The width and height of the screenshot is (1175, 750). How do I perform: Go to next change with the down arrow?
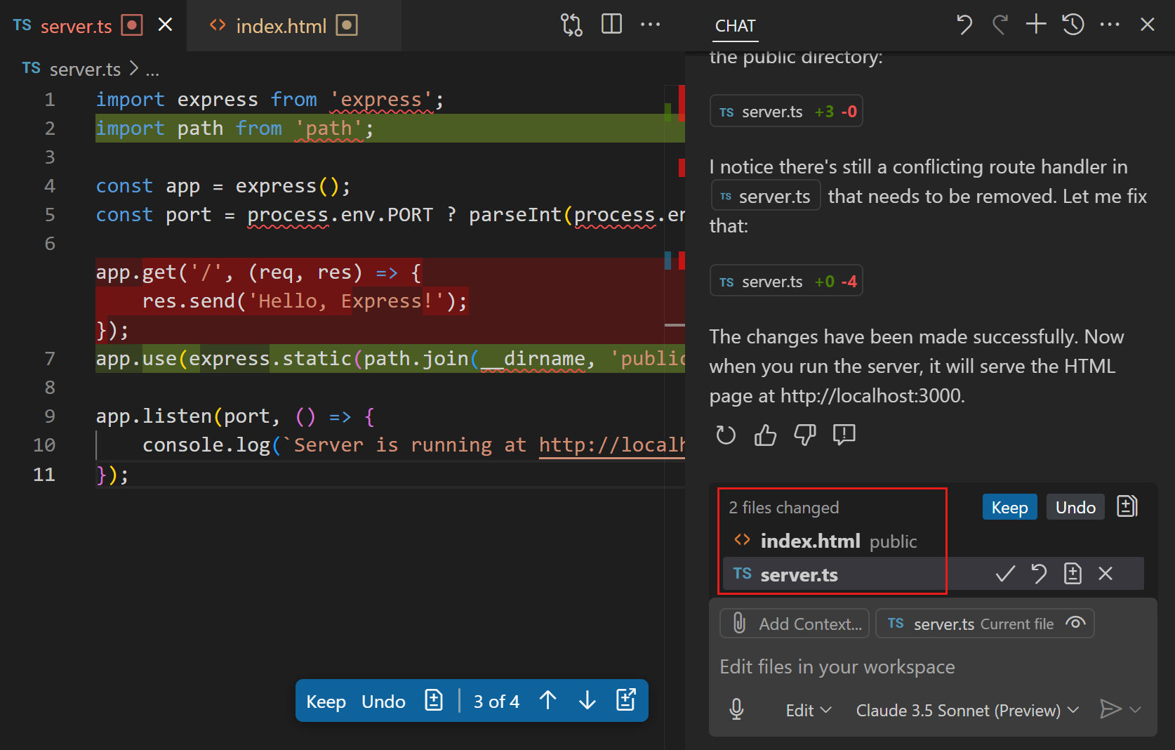(586, 700)
